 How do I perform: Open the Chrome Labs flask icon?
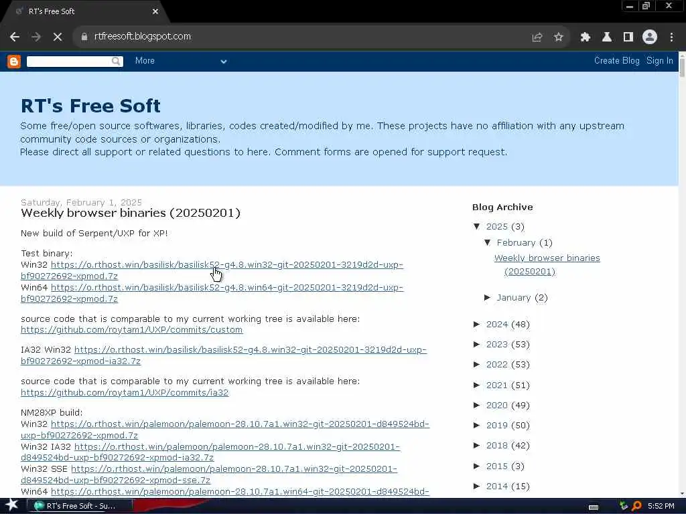(607, 37)
